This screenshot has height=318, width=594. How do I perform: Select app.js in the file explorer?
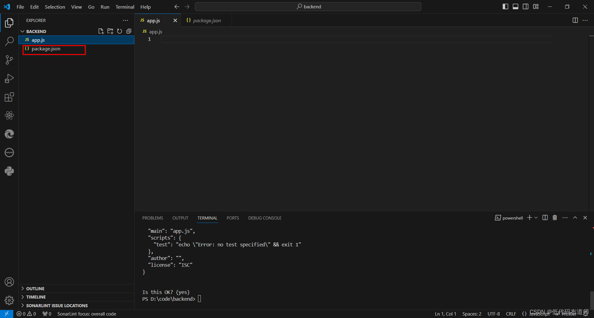pyautogui.click(x=76, y=40)
